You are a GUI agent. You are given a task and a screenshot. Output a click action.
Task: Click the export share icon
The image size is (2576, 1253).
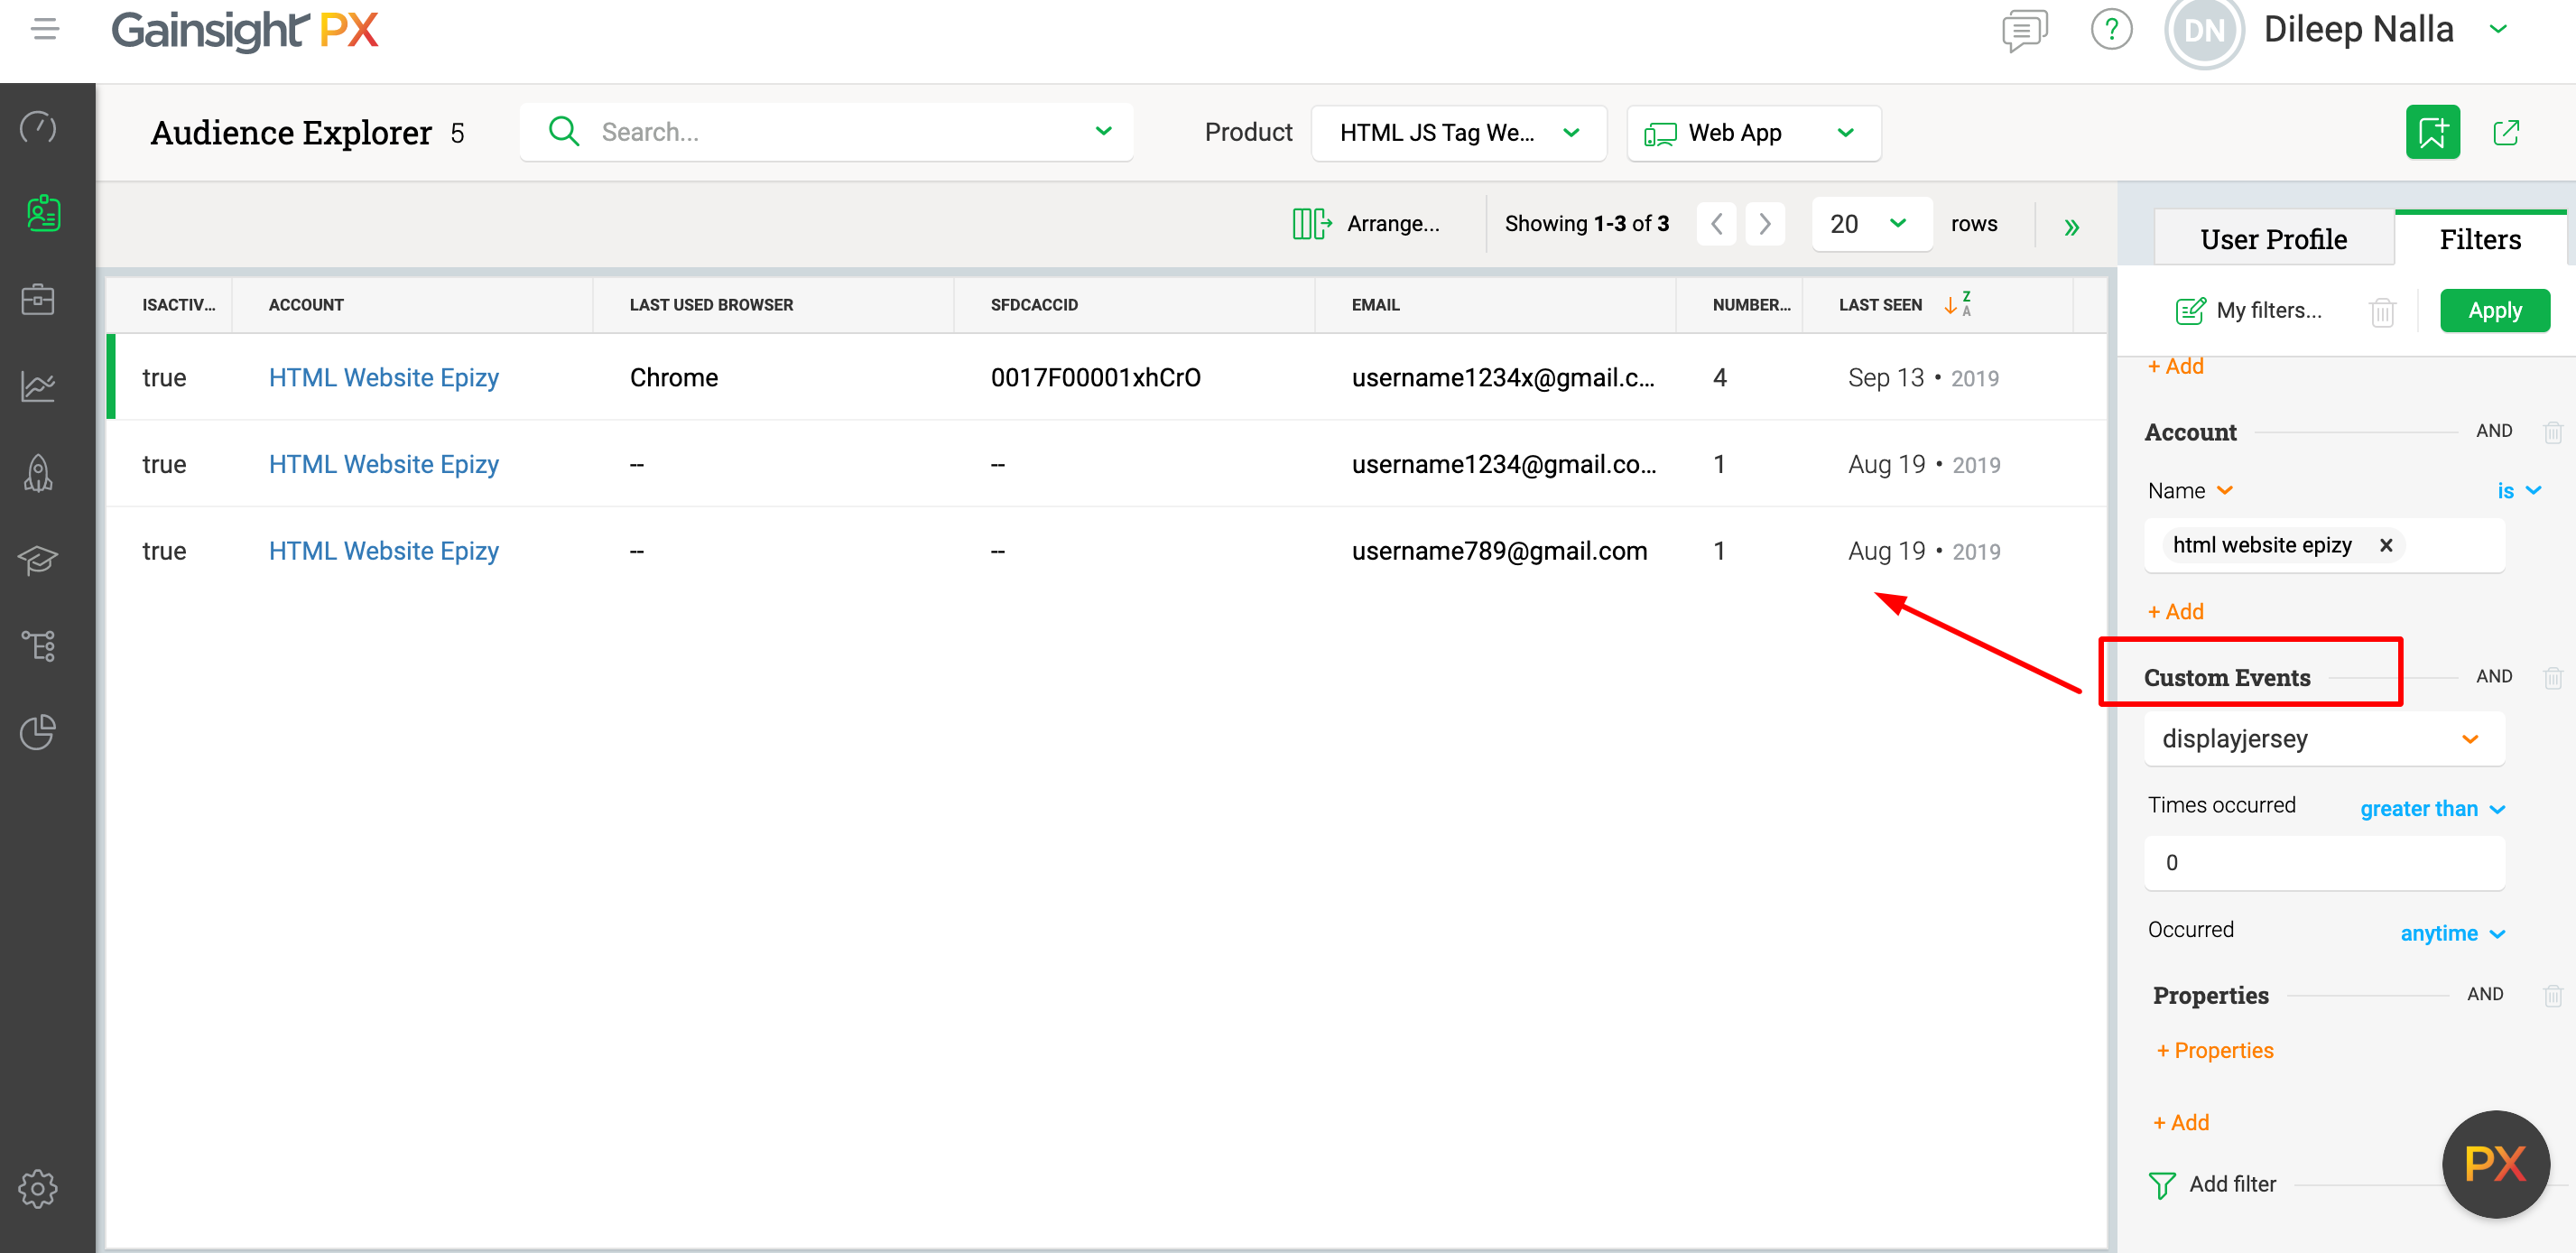coord(2506,132)
